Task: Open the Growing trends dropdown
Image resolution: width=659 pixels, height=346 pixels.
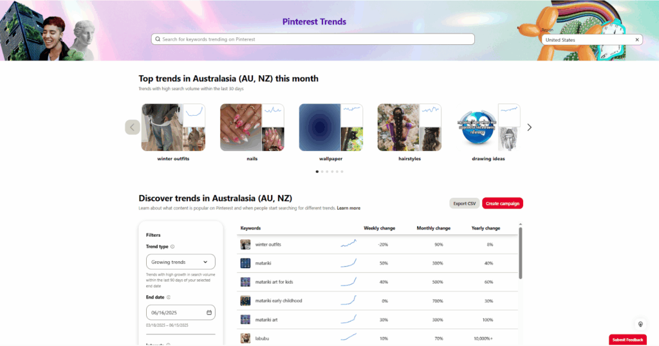Action: (181, 262)
